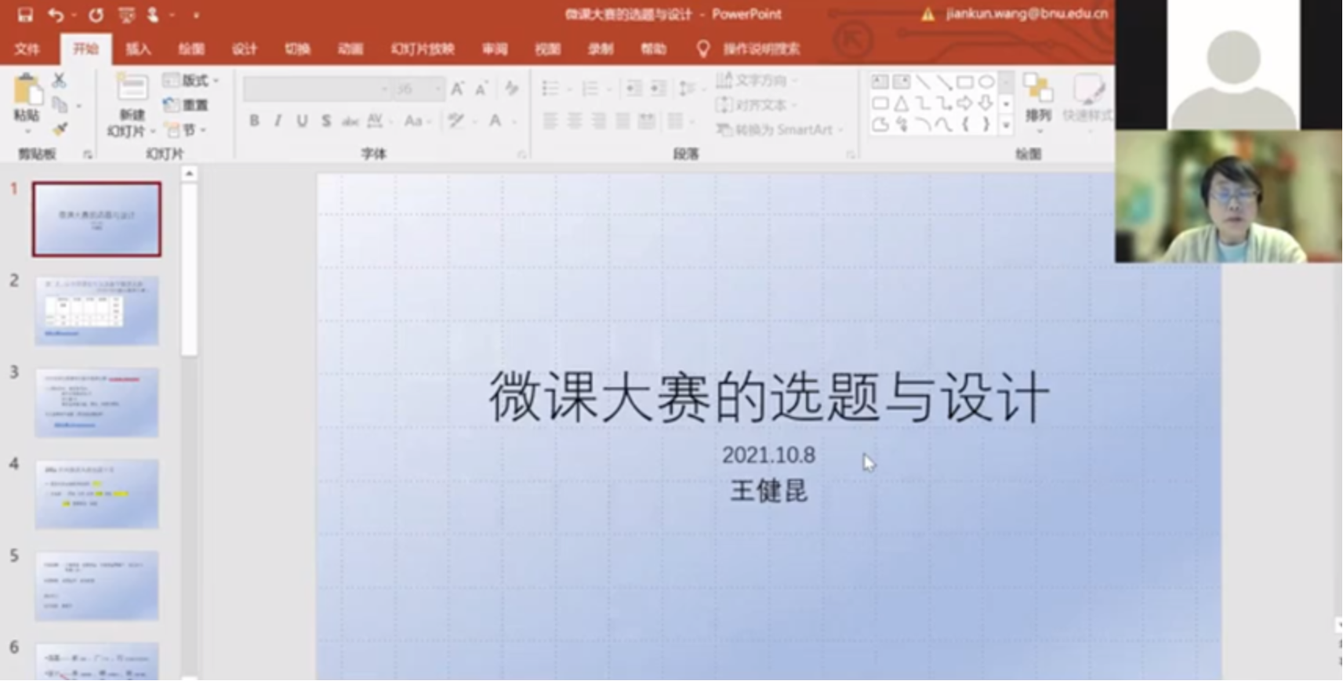Expand the shapes gallery More arrow
Image resolution: width=1343 pixels, height=681 pixels.
tap(1006, 125)
